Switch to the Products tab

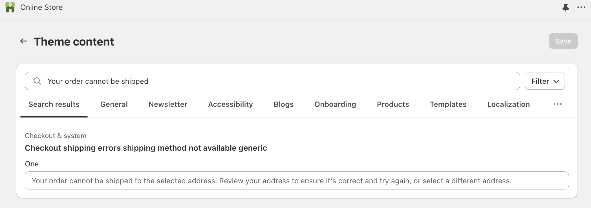point(393,104)
